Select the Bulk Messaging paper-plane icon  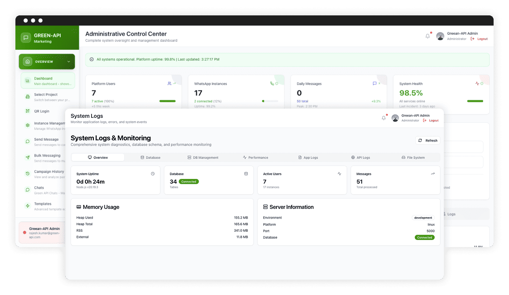(27, 156)
